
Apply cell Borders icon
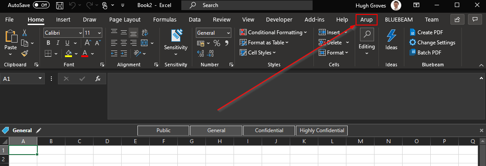click(48, 54)
